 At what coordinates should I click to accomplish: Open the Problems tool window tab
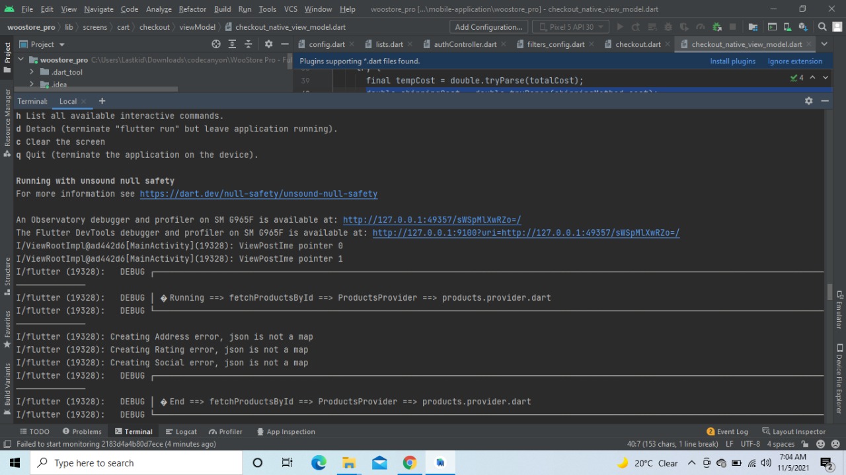click(x=82, y=431)
